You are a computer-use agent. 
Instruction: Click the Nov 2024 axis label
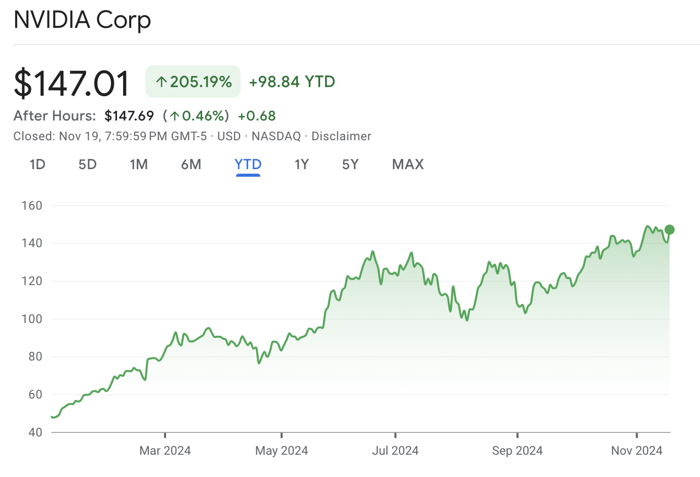[637, 450]
